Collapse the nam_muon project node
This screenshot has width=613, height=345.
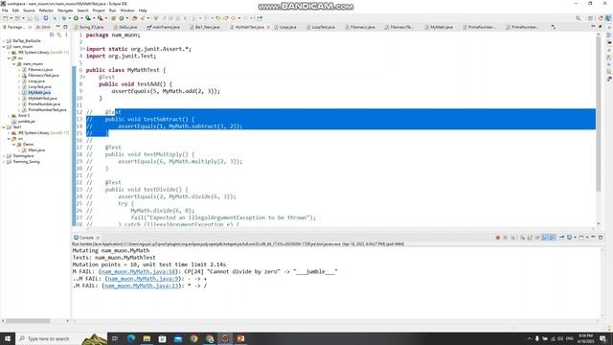coord(4,47)
